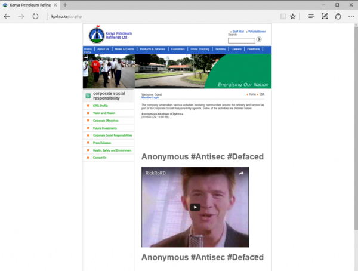This screenshot has height=271, width=358.
Task: Click Home in the breadcrumb trail
Action: (x=252, y=94)
